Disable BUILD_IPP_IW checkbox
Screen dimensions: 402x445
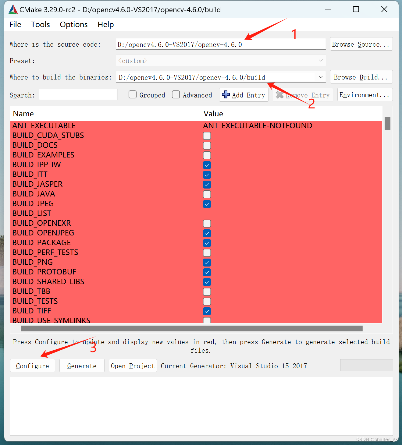tap(207, 165)
